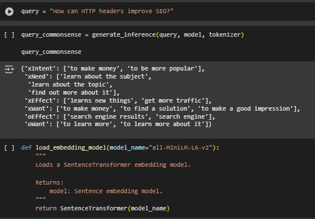Click 'get more traffic' in xEffect output

(173, 100)
